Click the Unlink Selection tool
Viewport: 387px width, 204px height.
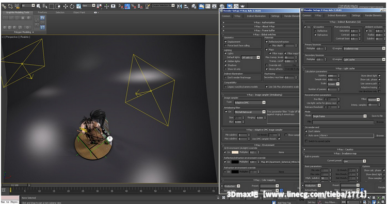pos(10,6)
